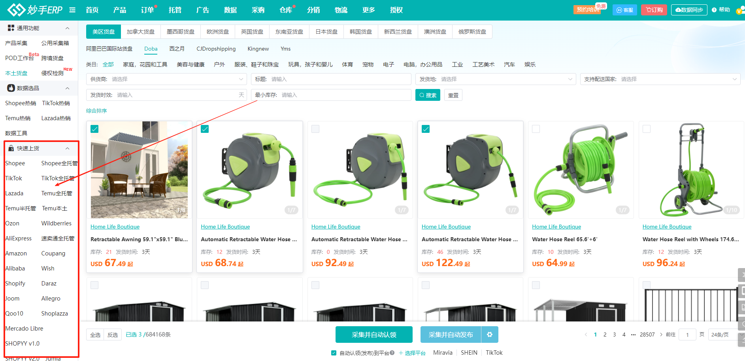The height and width of the screenshot is (361, 745).
Task: Click the 采集并自动认领 button
Action: pos(374,335)
